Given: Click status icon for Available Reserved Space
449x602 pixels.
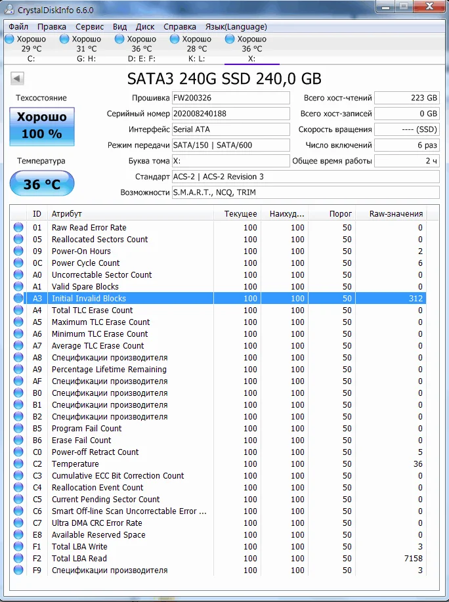Looking at the screenshot, I should click(18, 535).
